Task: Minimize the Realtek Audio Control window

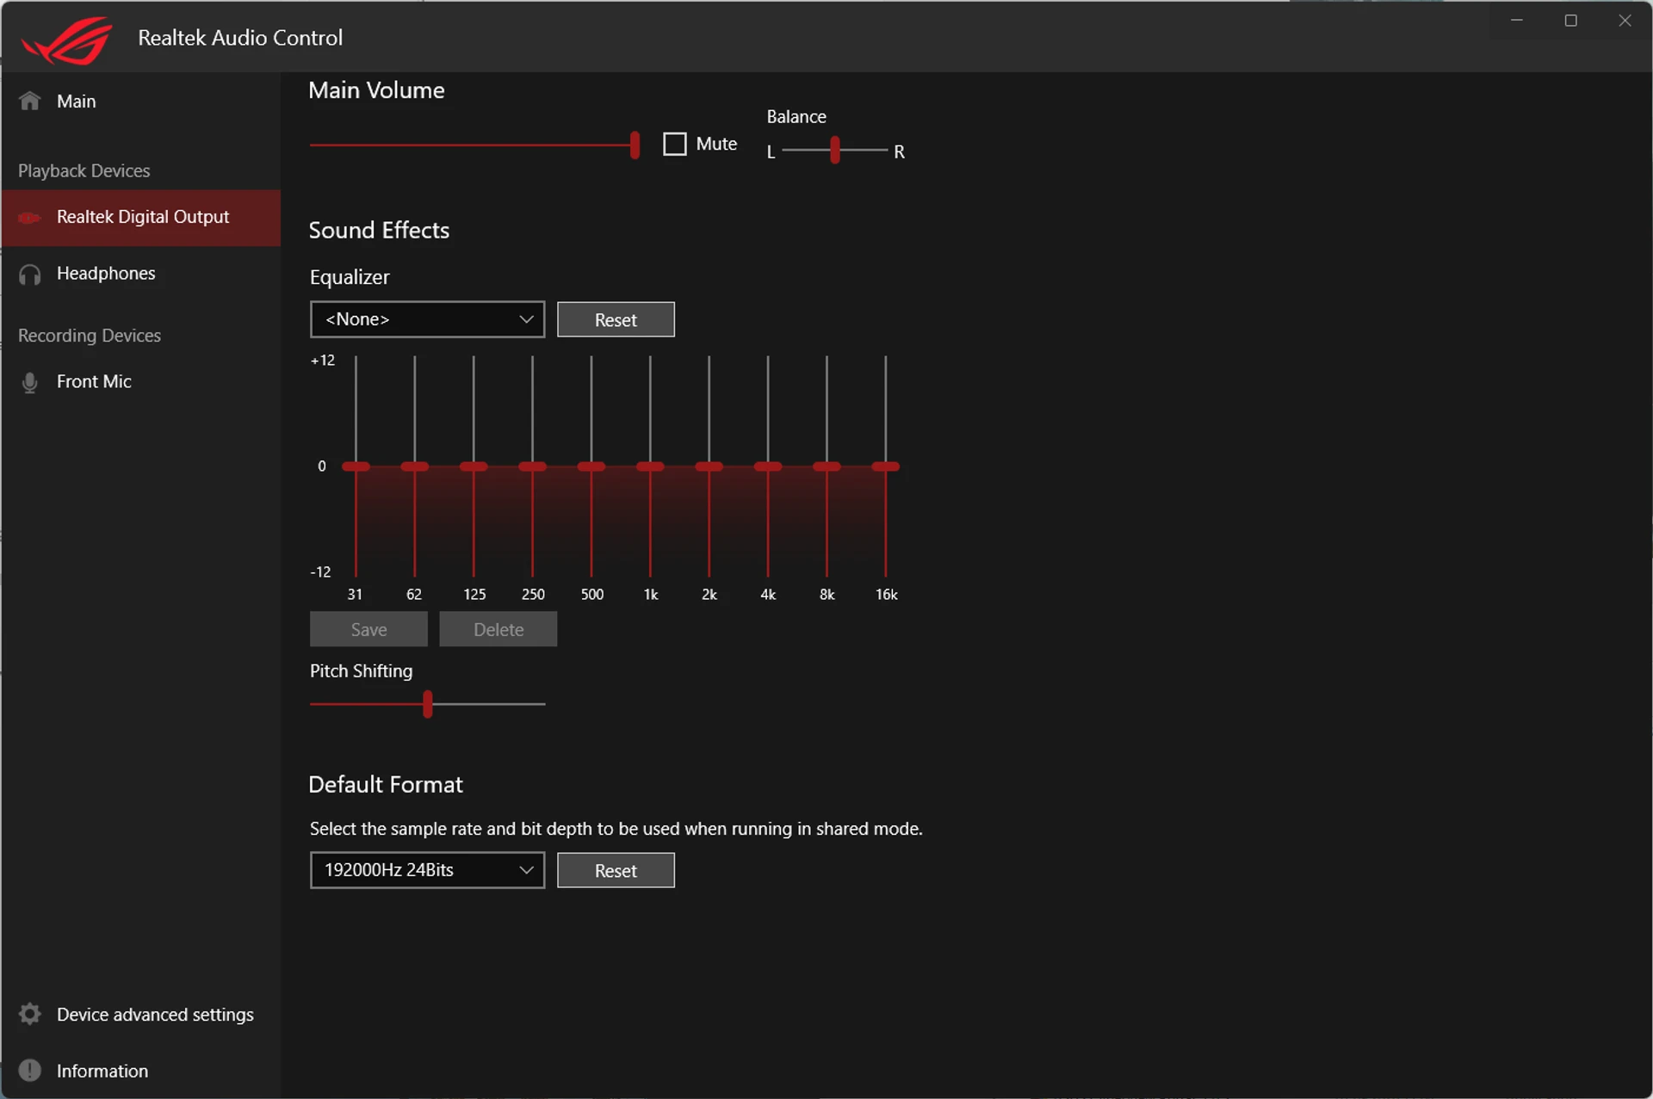Action: (x=1517, y=21)
